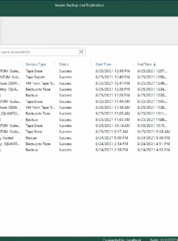Image resolution: width=178 pixels, height=241 pixels.
Task: Click the '(QUANTU...' name cell
Action: point(10,113)
